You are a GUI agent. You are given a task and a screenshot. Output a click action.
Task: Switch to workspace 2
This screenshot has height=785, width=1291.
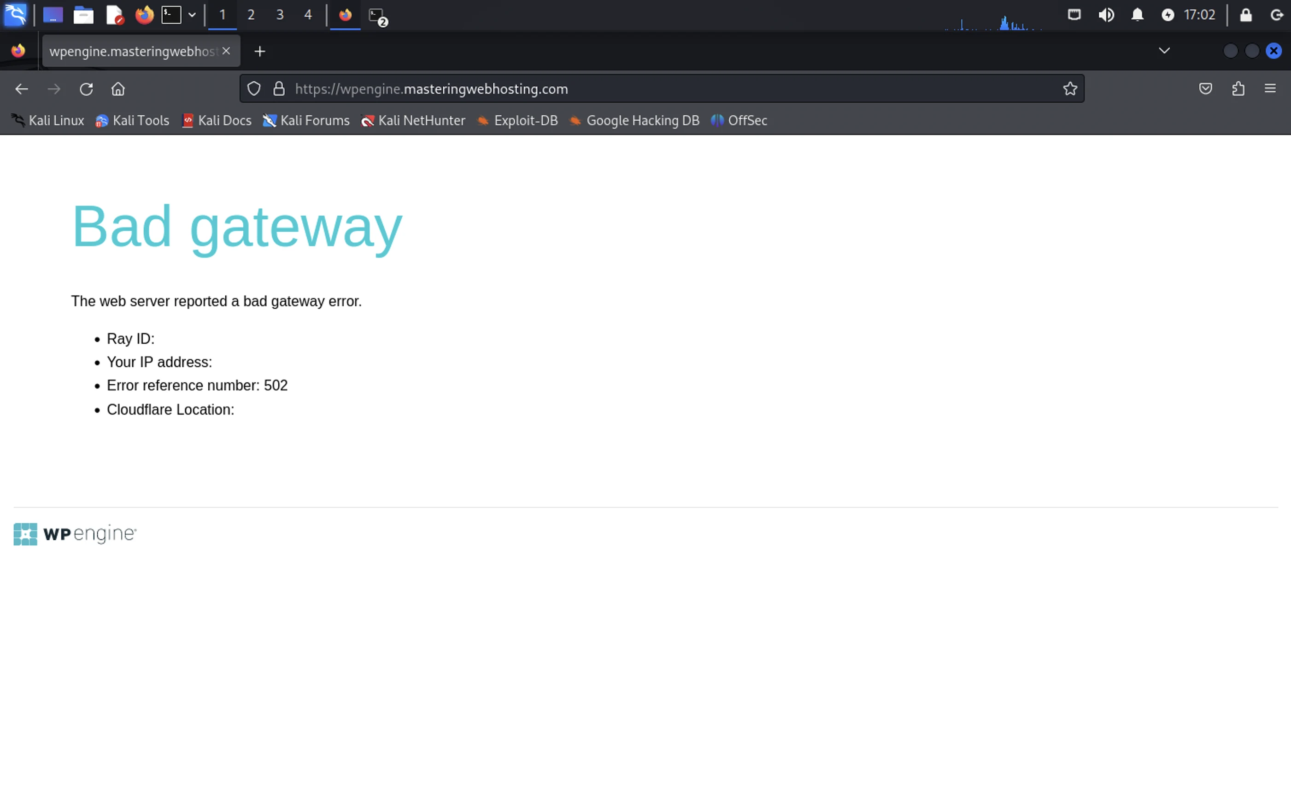click(251, 15)
